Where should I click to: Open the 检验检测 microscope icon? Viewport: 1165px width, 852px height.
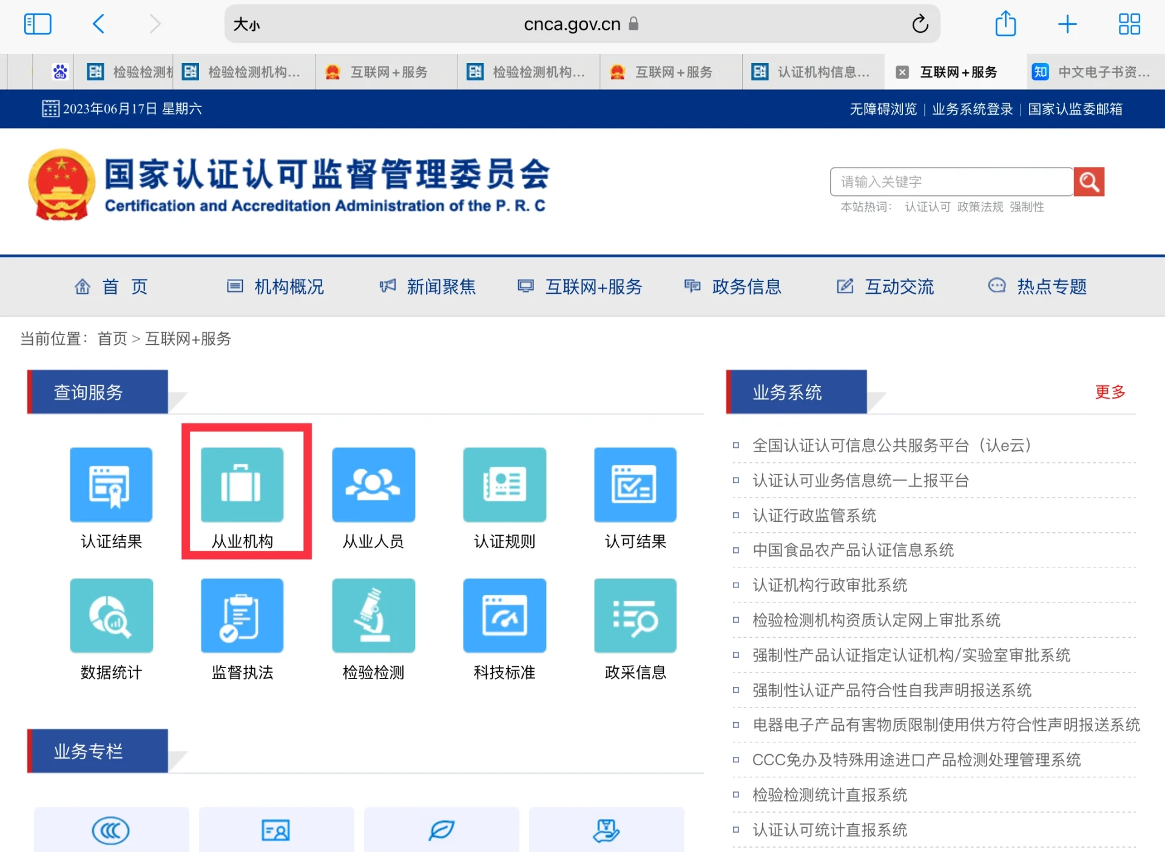[373, 615]
